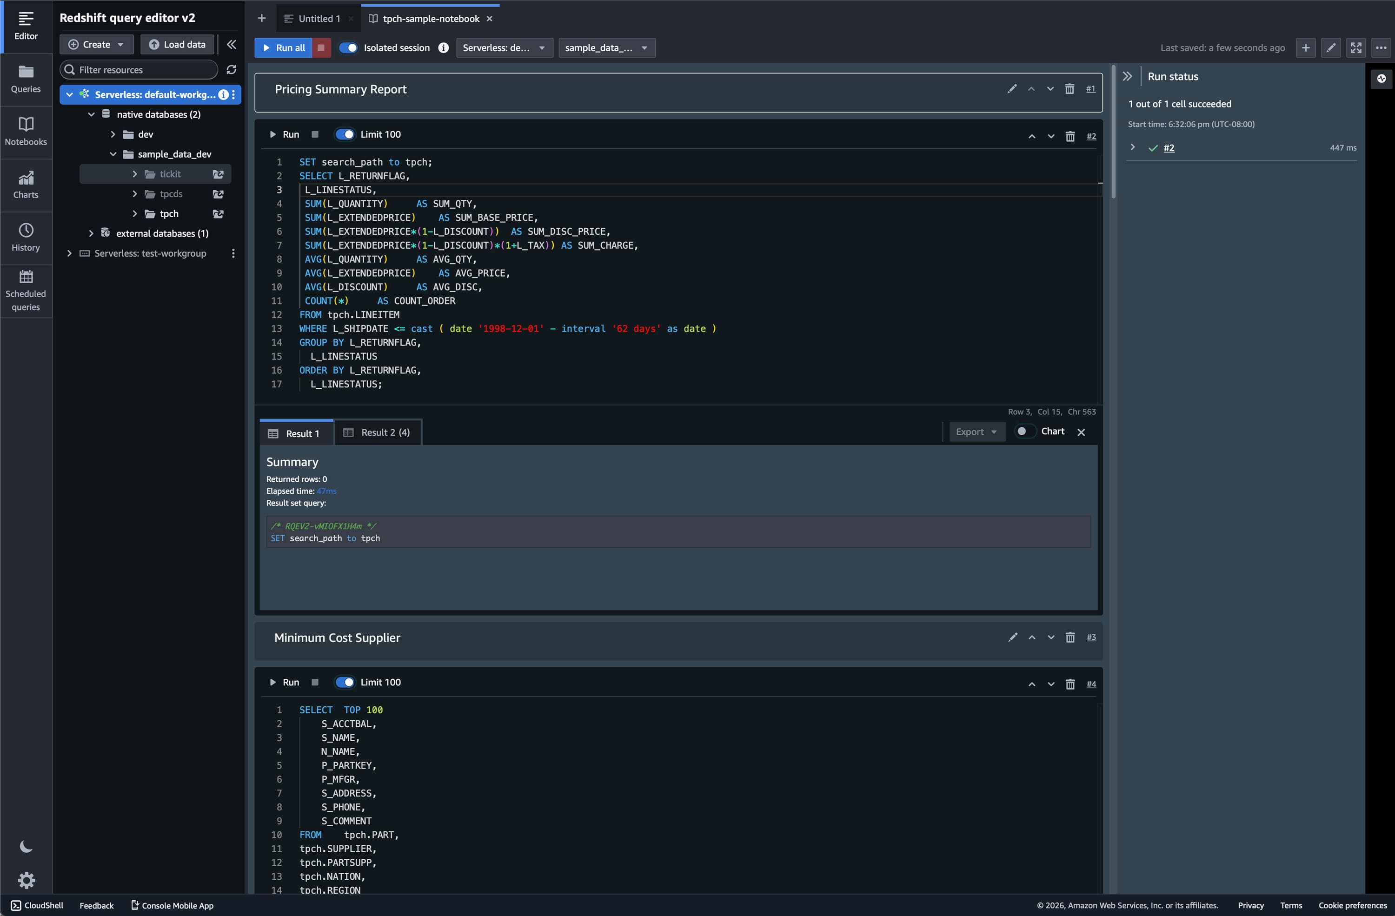Open the account settings gear
Image resolution: width=1395 pixels, height=916 pixels.
click(26, 880)
